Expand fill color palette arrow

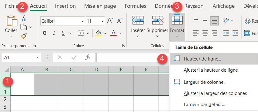(105, 33)
